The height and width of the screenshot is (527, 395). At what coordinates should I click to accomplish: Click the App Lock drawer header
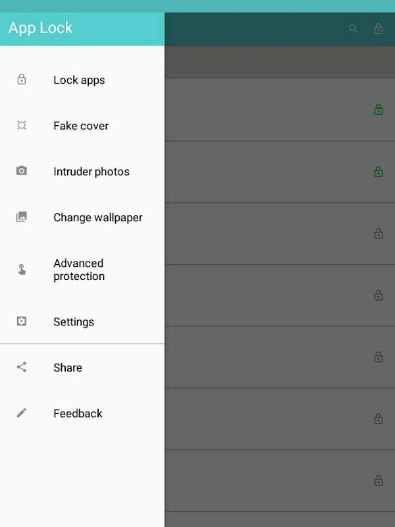41,28
